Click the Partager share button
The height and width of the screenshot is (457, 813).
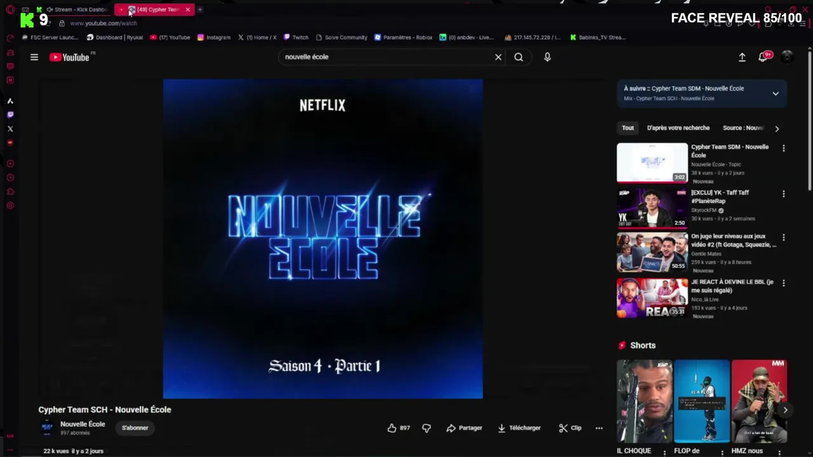click(464, 428)
